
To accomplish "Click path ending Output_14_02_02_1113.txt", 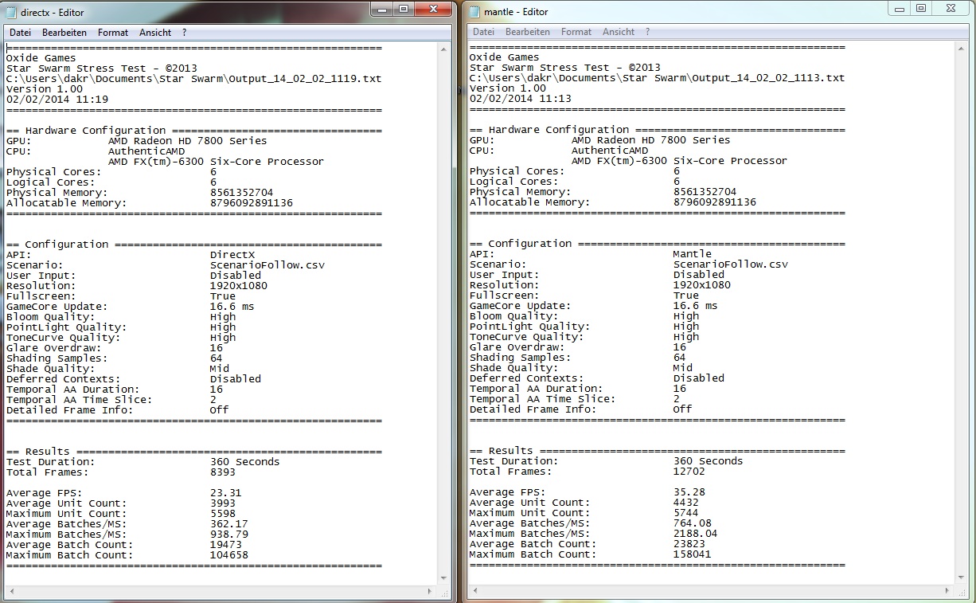I will 657,78.
